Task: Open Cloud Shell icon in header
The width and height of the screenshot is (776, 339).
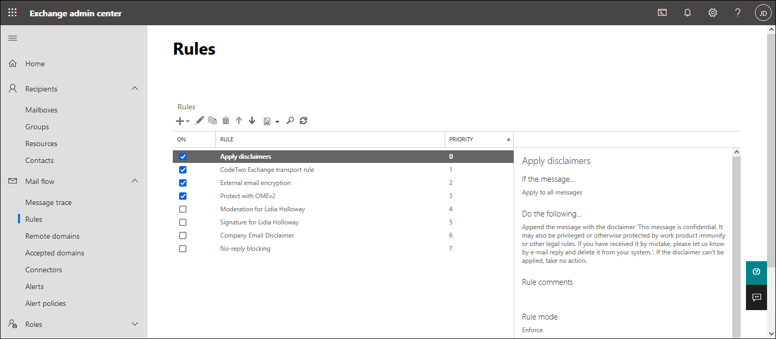Action: click(662, 13)
